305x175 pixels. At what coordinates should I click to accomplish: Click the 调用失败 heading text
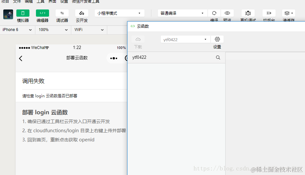(x=33, y=81)
